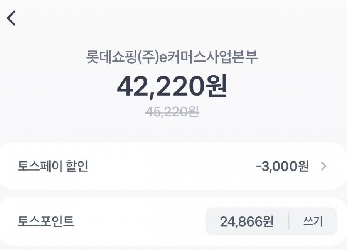Click the 24,866원 points amount field

click(x=247, y=221)
